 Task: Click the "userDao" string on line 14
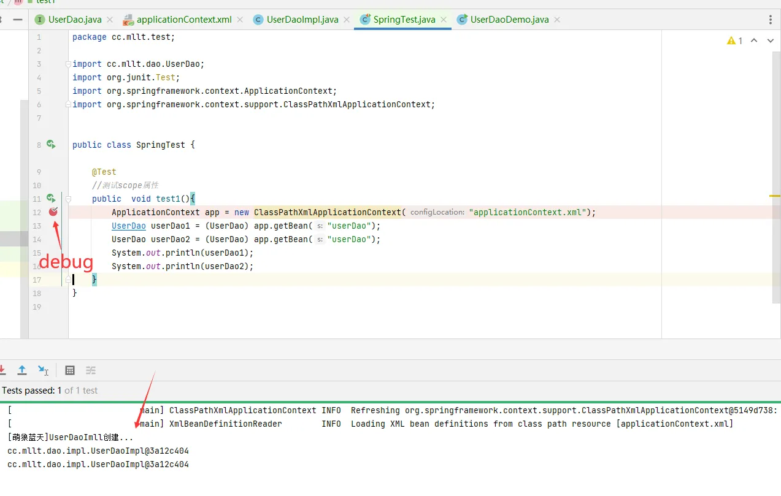tap(349, 239)
